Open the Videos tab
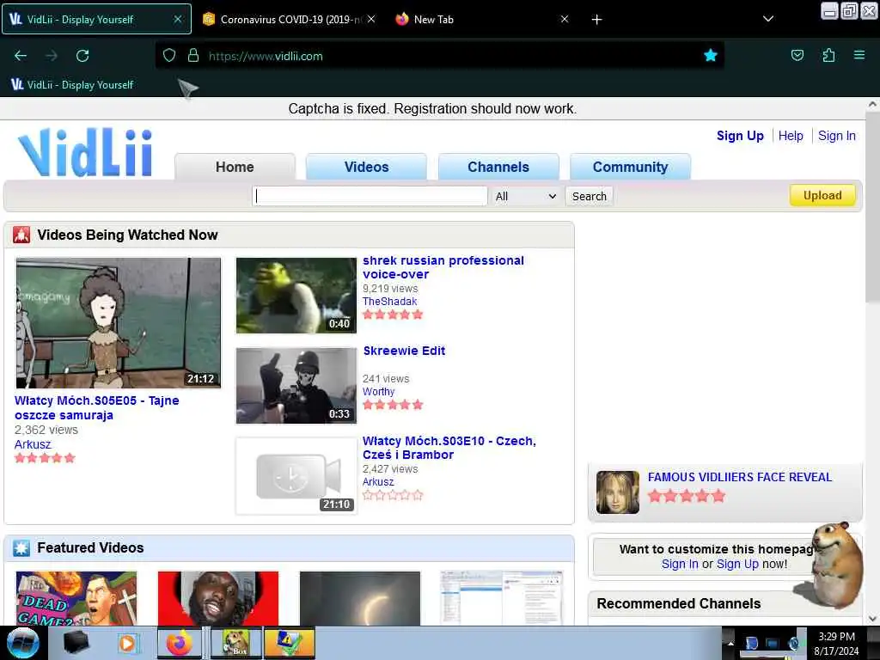This screenshot has width=880, height=660. [x=366, y=167]
